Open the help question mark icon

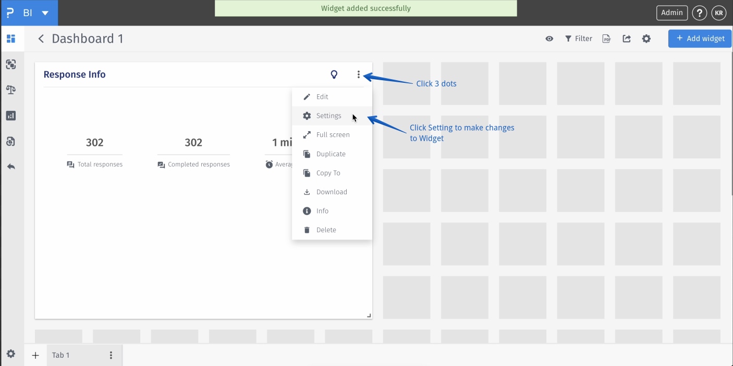[x=700, y=13]
